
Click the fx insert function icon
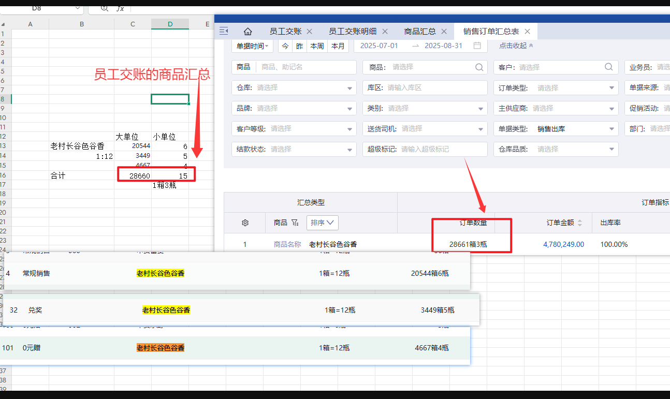tap(120, 8)
